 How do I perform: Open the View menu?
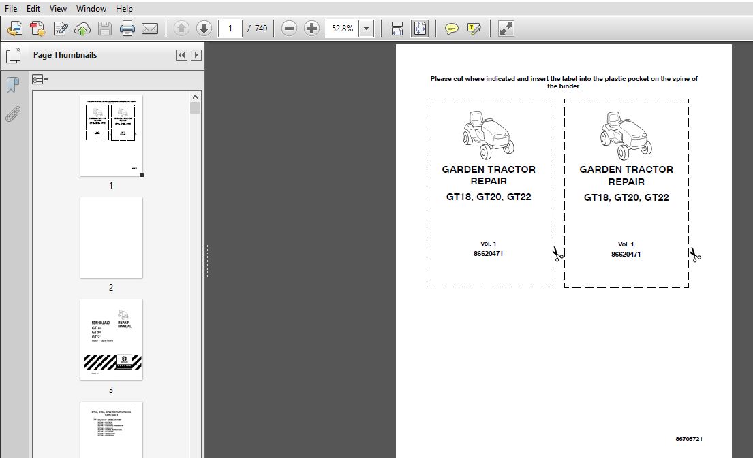(58, 9)
